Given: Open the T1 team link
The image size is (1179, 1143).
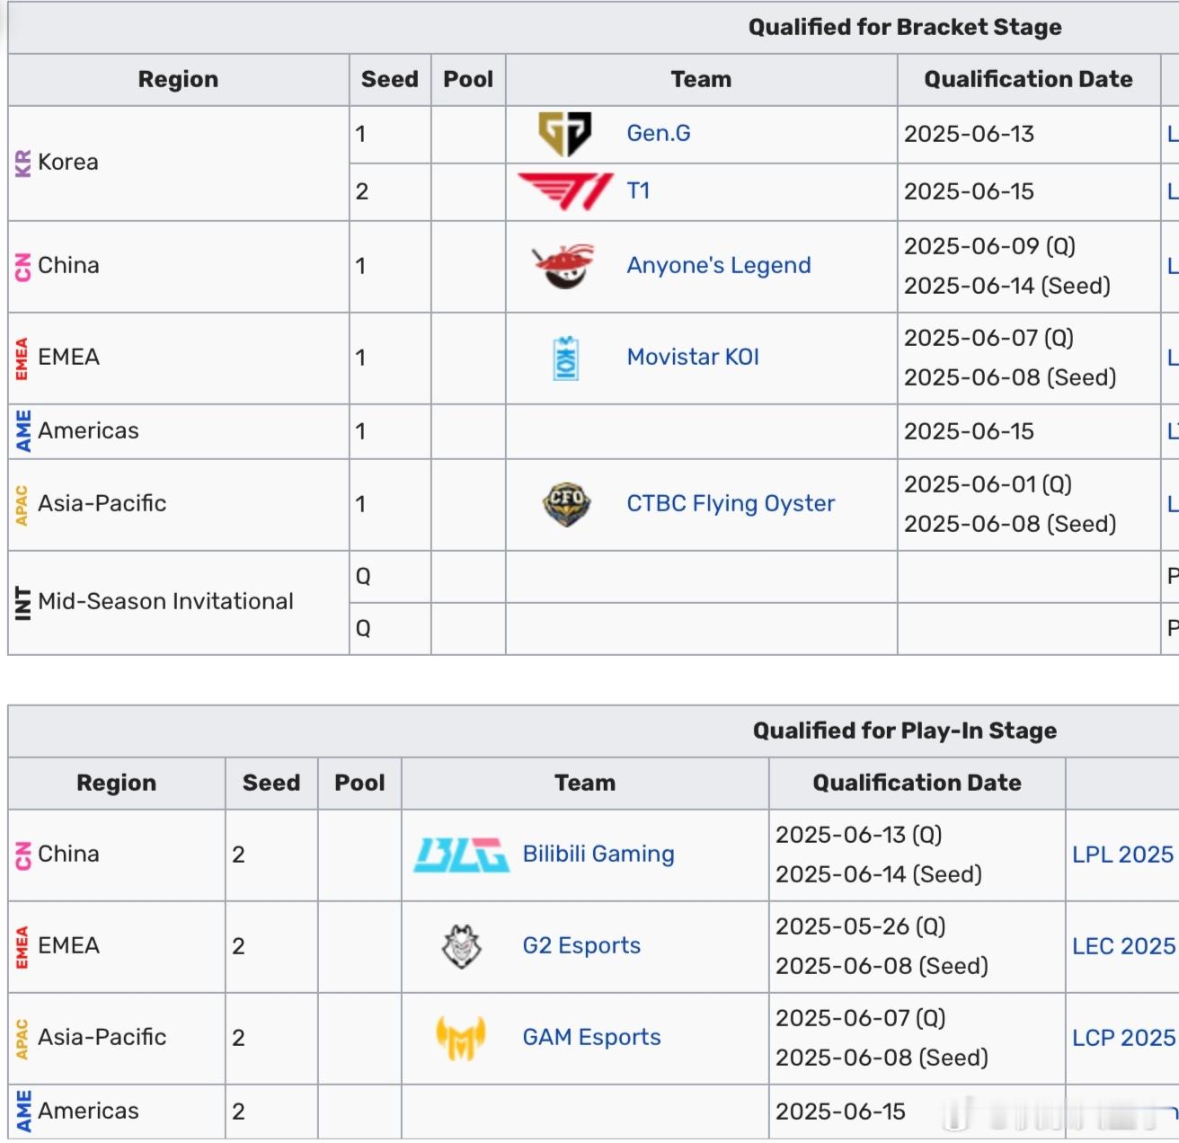Looking at the screenshot, I should (x=638, y=190).
